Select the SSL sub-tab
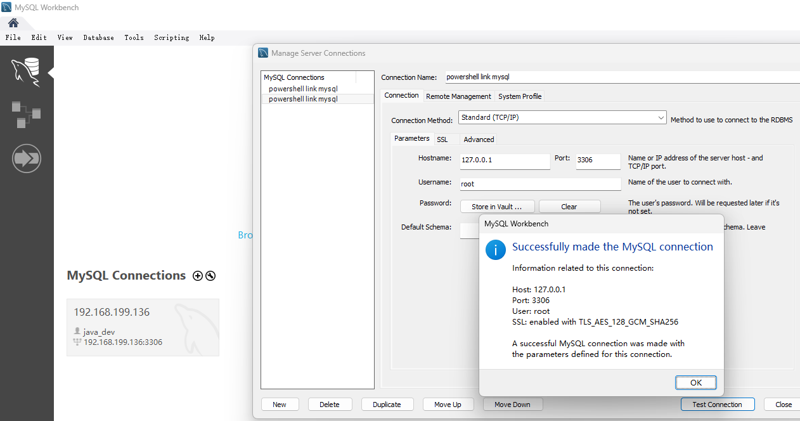 pyautogui.click(x=442, y=139)
